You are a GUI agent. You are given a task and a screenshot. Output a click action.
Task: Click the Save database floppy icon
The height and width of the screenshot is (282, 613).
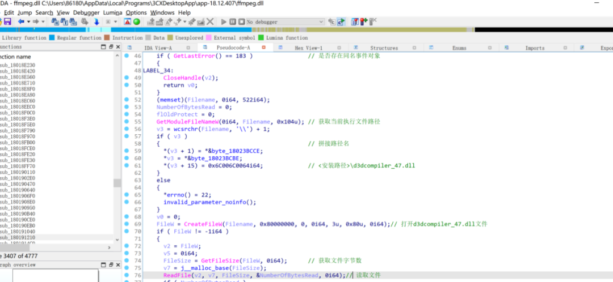click(x=7, y=22)
